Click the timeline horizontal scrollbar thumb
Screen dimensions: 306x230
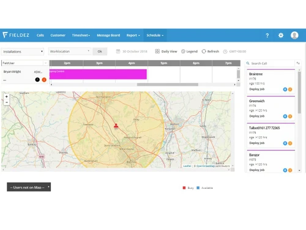[168, 85]
